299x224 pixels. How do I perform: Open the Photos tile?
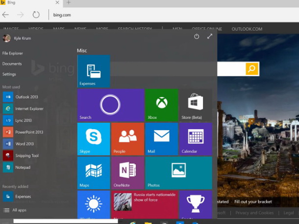[x=178, y=173]
